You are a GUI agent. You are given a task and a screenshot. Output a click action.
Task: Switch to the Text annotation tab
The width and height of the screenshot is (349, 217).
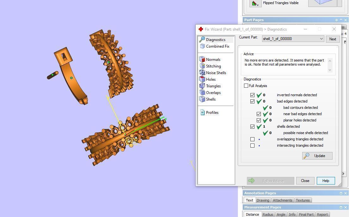tap(249, 200)
